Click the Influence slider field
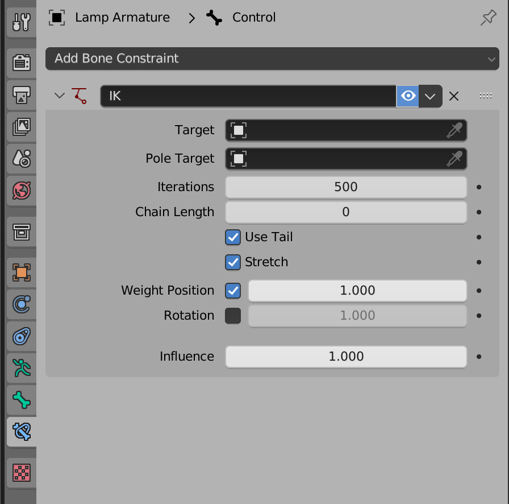This screenshot has width=509, height=504. tap(346, 357)
